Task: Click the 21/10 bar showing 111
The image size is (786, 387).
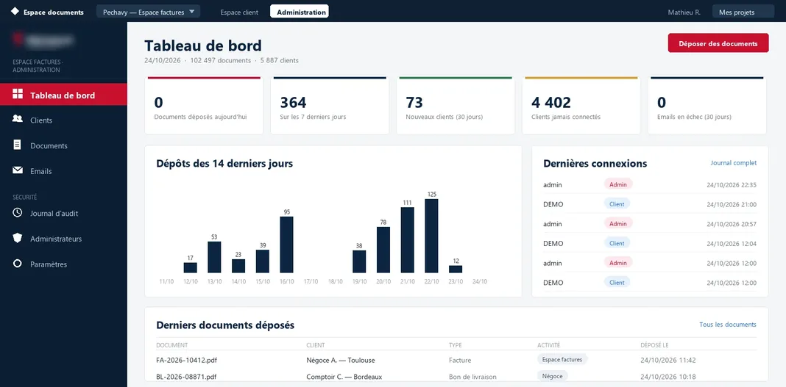Action: (x=407, y=240)
